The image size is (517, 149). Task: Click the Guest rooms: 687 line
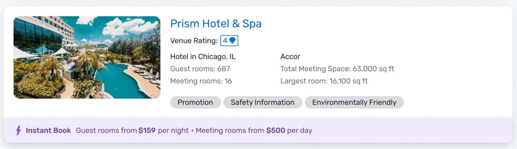pyautogui.click(x=200, y=69)
